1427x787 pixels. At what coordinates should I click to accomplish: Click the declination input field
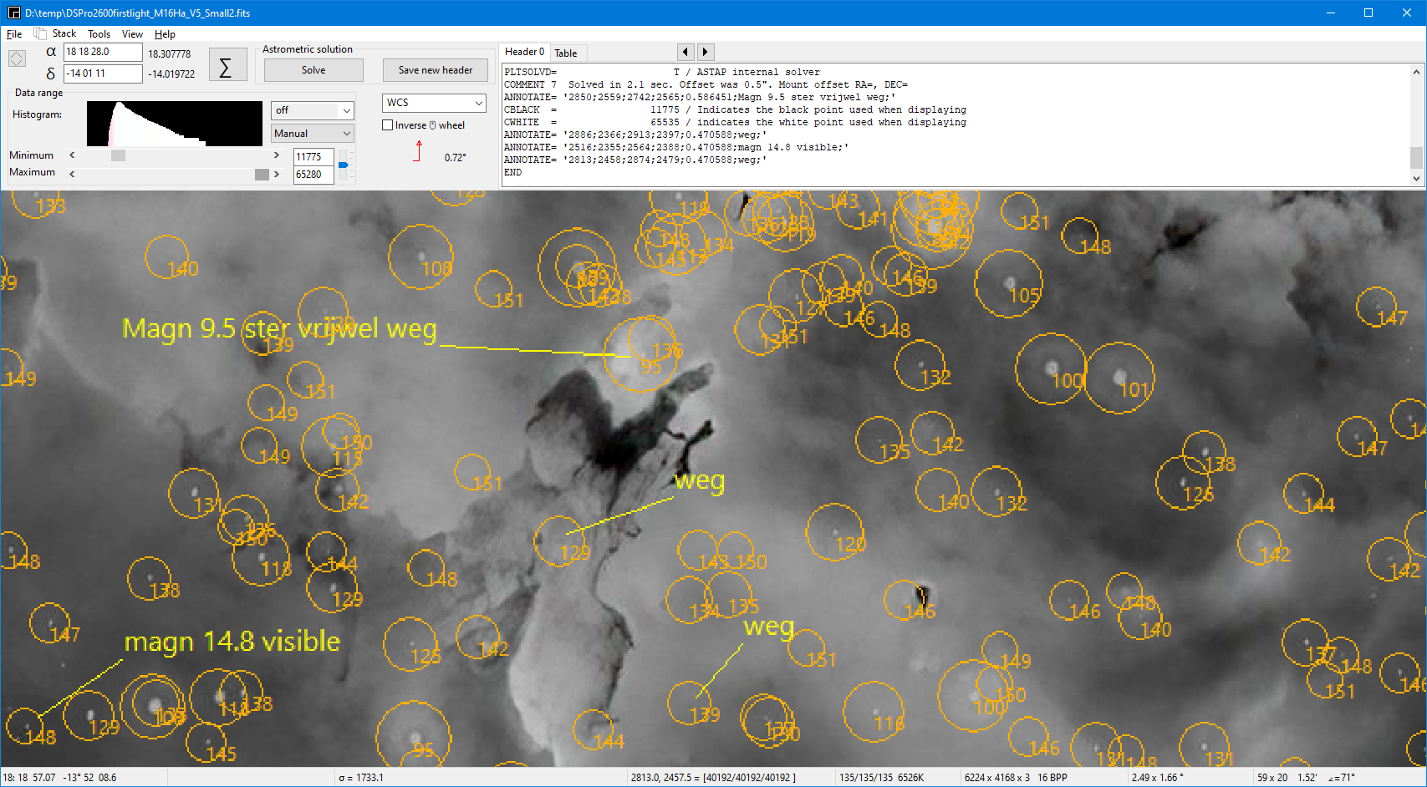pyautogui.click(x=103, y=74)
